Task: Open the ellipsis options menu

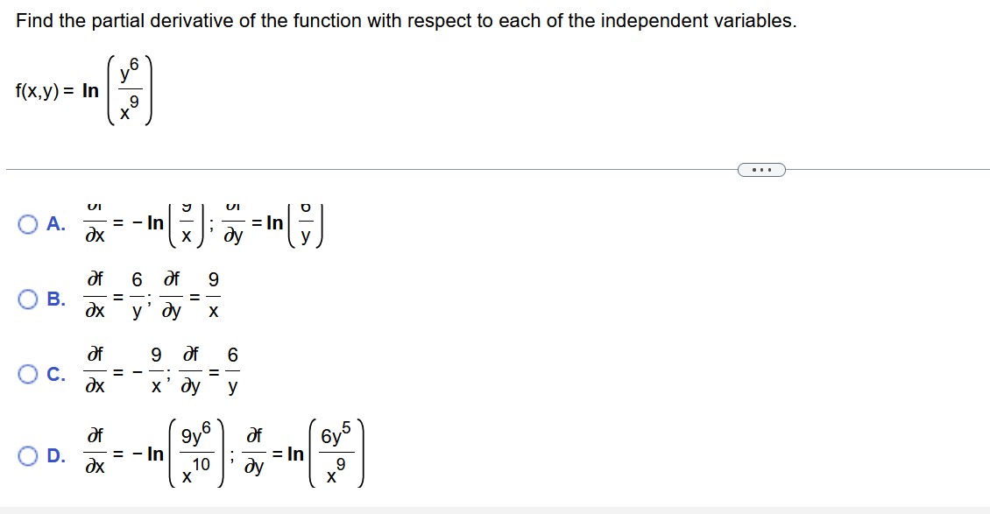Action: click(x=760, y=169)
